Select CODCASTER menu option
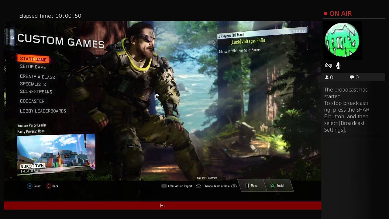This screenshot has width=389, height=219. [x=32, y=101]
